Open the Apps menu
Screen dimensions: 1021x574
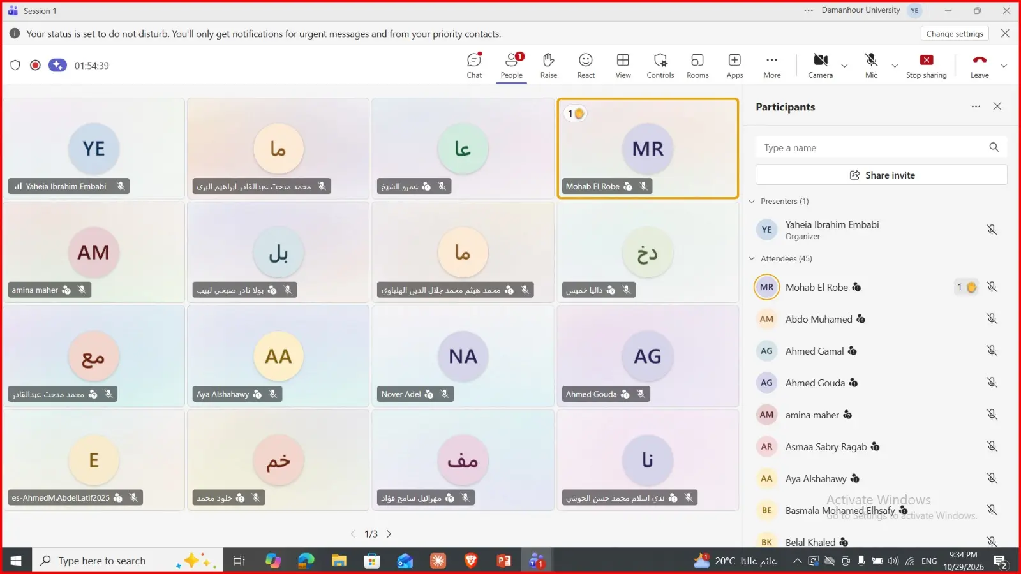point(734,66)
